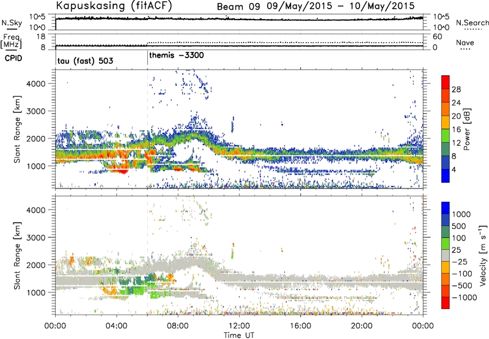Click the blue bottom of power colorbar
This screenshot has height=339, width=489.
[x=446, y=176]
